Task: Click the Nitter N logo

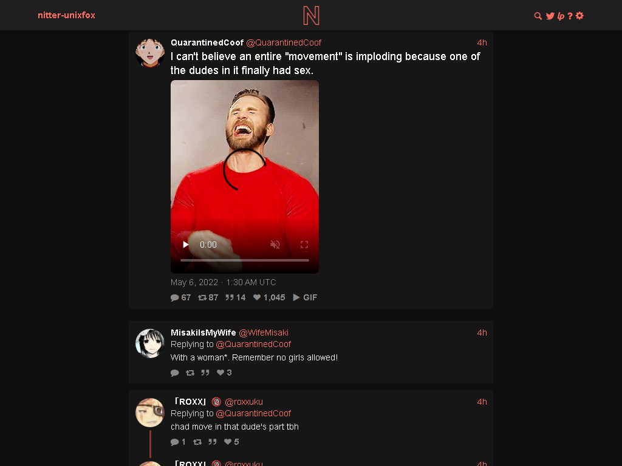Action: click(x=311, y=16)
